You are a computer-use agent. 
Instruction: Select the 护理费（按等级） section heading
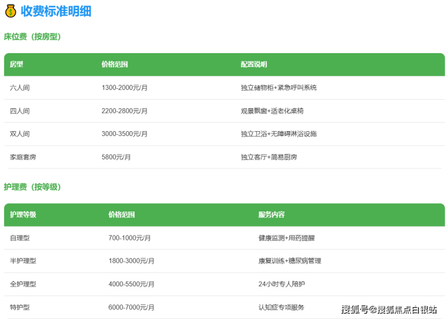33,187
